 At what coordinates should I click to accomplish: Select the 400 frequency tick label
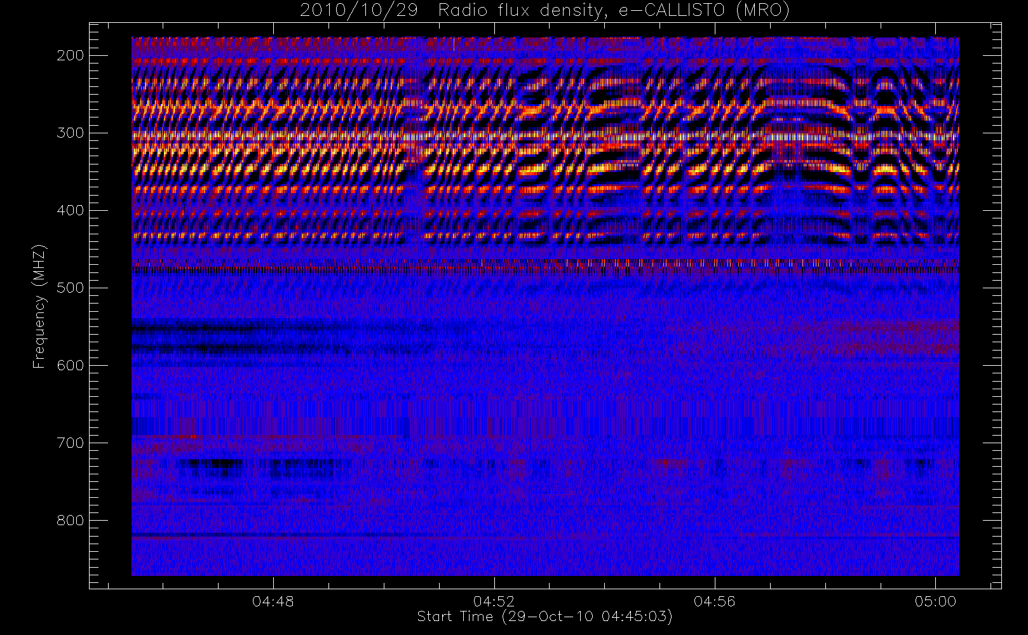(71, 210)
